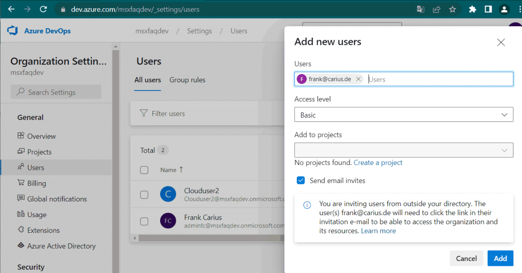Image resolution: width=522 pixels, height=273 pixels.
Task: Click the info icon in invite notice
Action: click(307, 205)
